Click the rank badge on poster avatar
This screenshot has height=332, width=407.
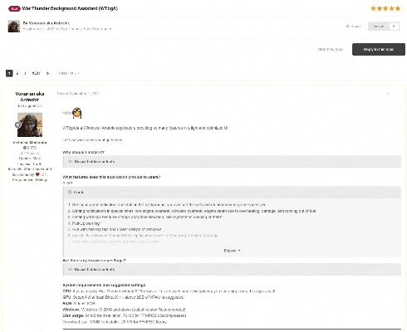pos(17,124)
